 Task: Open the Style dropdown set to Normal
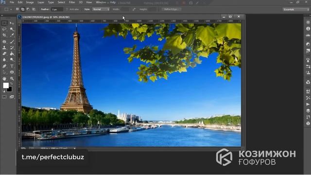pos(101,9)
